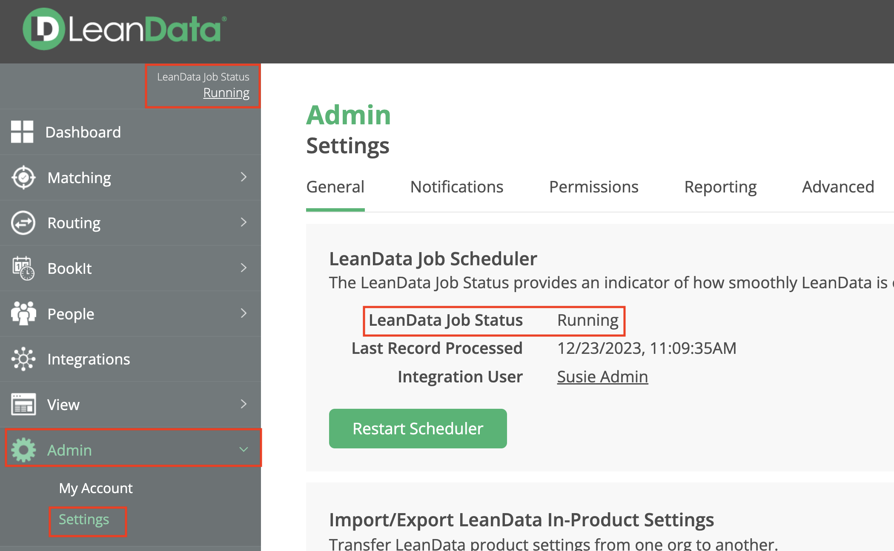
Task: Click the Last Record Processed label
Action: pos(437,348)
